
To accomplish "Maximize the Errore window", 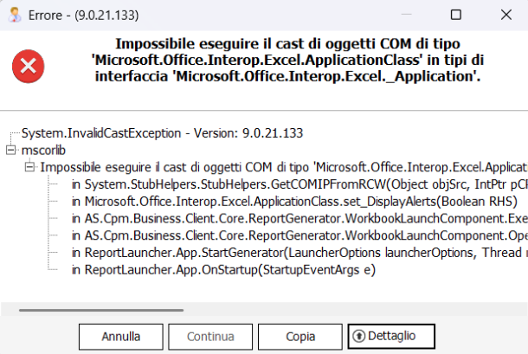I will (x=456, y=15).
